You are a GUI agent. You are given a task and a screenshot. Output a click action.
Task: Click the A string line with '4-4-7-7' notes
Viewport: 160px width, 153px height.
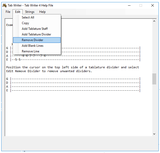coord(73,56)
